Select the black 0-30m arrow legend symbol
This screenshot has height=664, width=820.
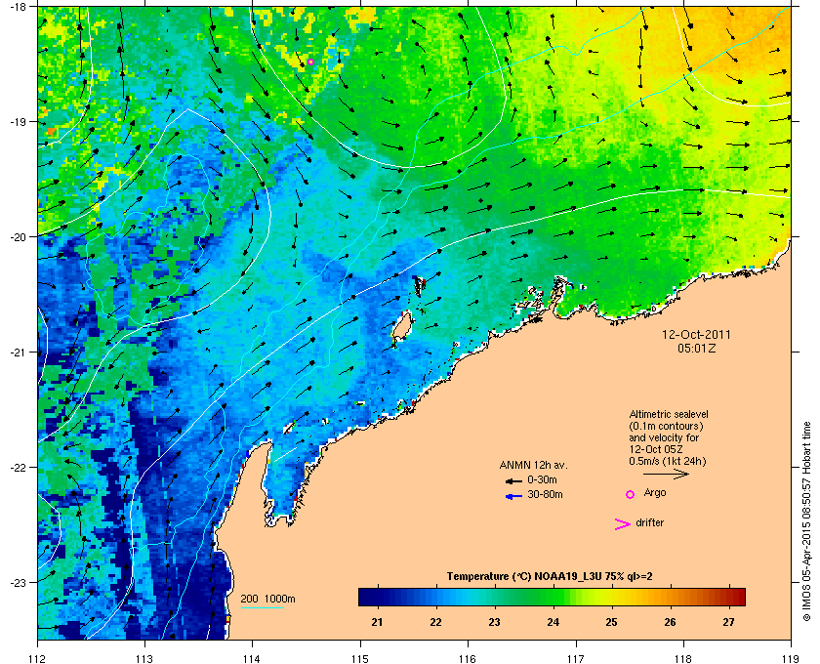(x=513, y=480)
